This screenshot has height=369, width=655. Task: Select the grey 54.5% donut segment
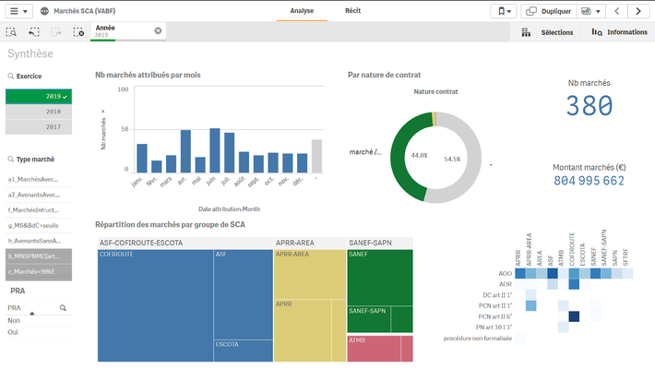click(x=474, y=158)
